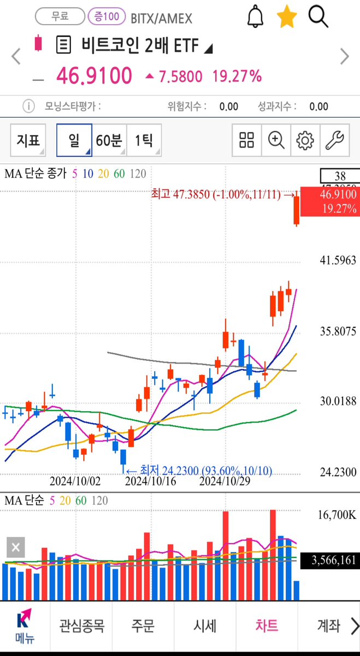The image size is (360, 656).
Task: Go to previous stock with left arrow
Action: 16,55
